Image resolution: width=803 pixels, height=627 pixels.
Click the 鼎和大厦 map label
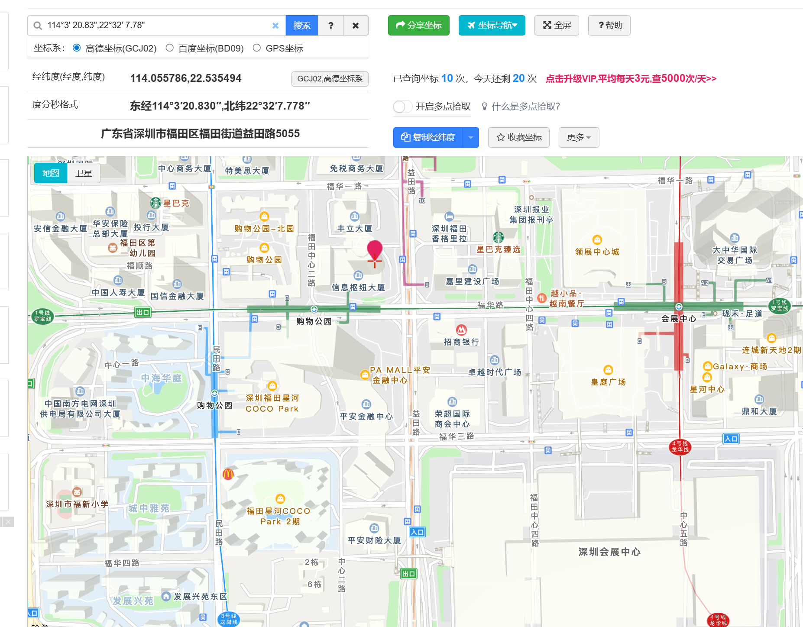(x=759, y=411)
